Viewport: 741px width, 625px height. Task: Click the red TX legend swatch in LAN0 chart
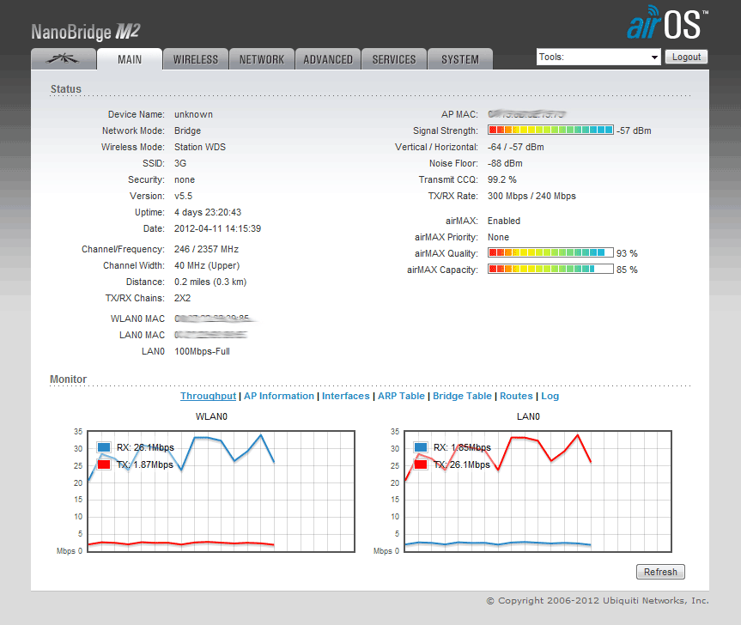[421, 464]
